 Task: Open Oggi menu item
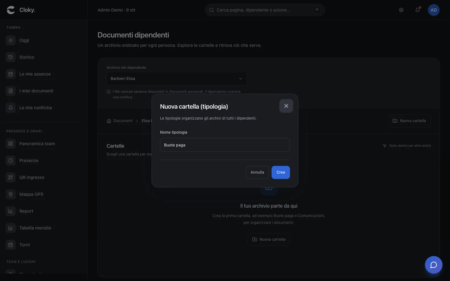click(x=43, y=40)
